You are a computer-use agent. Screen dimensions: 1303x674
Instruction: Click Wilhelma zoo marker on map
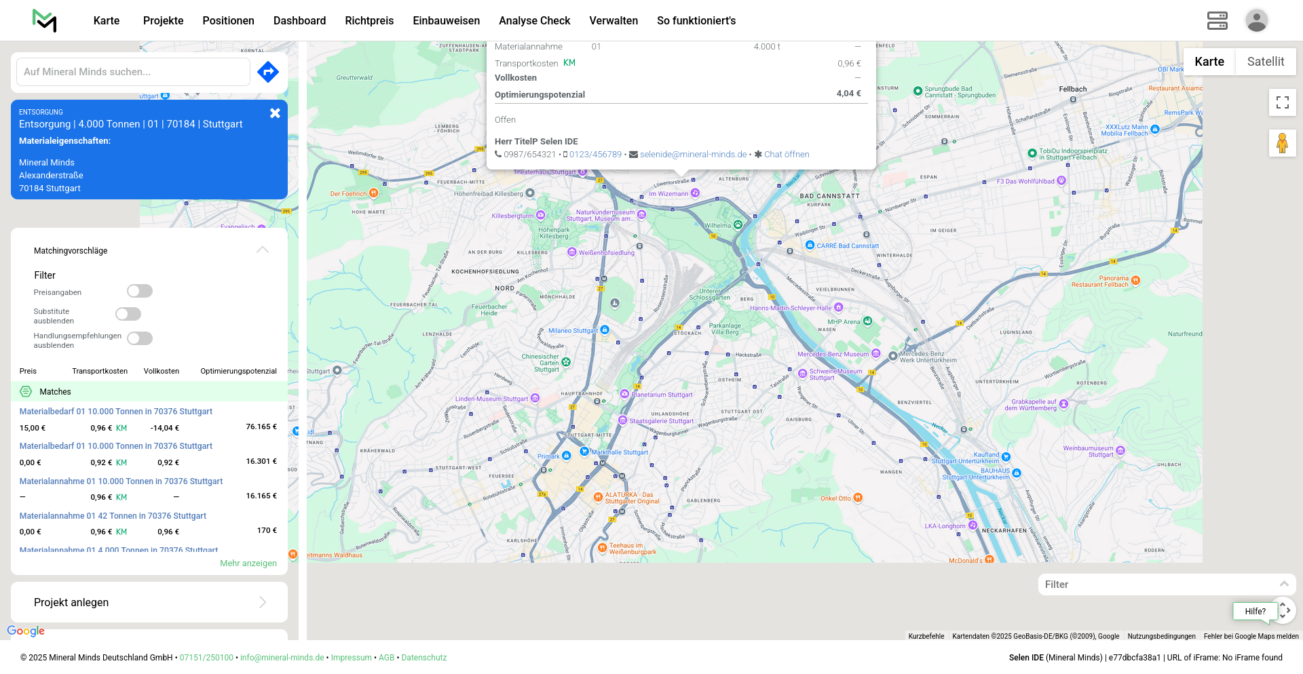click(738, 224)
